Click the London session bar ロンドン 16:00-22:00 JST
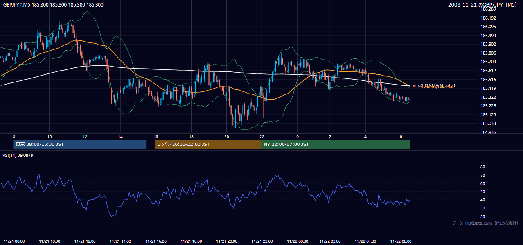 pos(208,144)
